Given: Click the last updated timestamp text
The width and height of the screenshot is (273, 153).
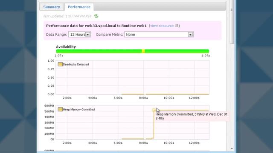Looking at the screenshot, I should [x=67, y=16].
